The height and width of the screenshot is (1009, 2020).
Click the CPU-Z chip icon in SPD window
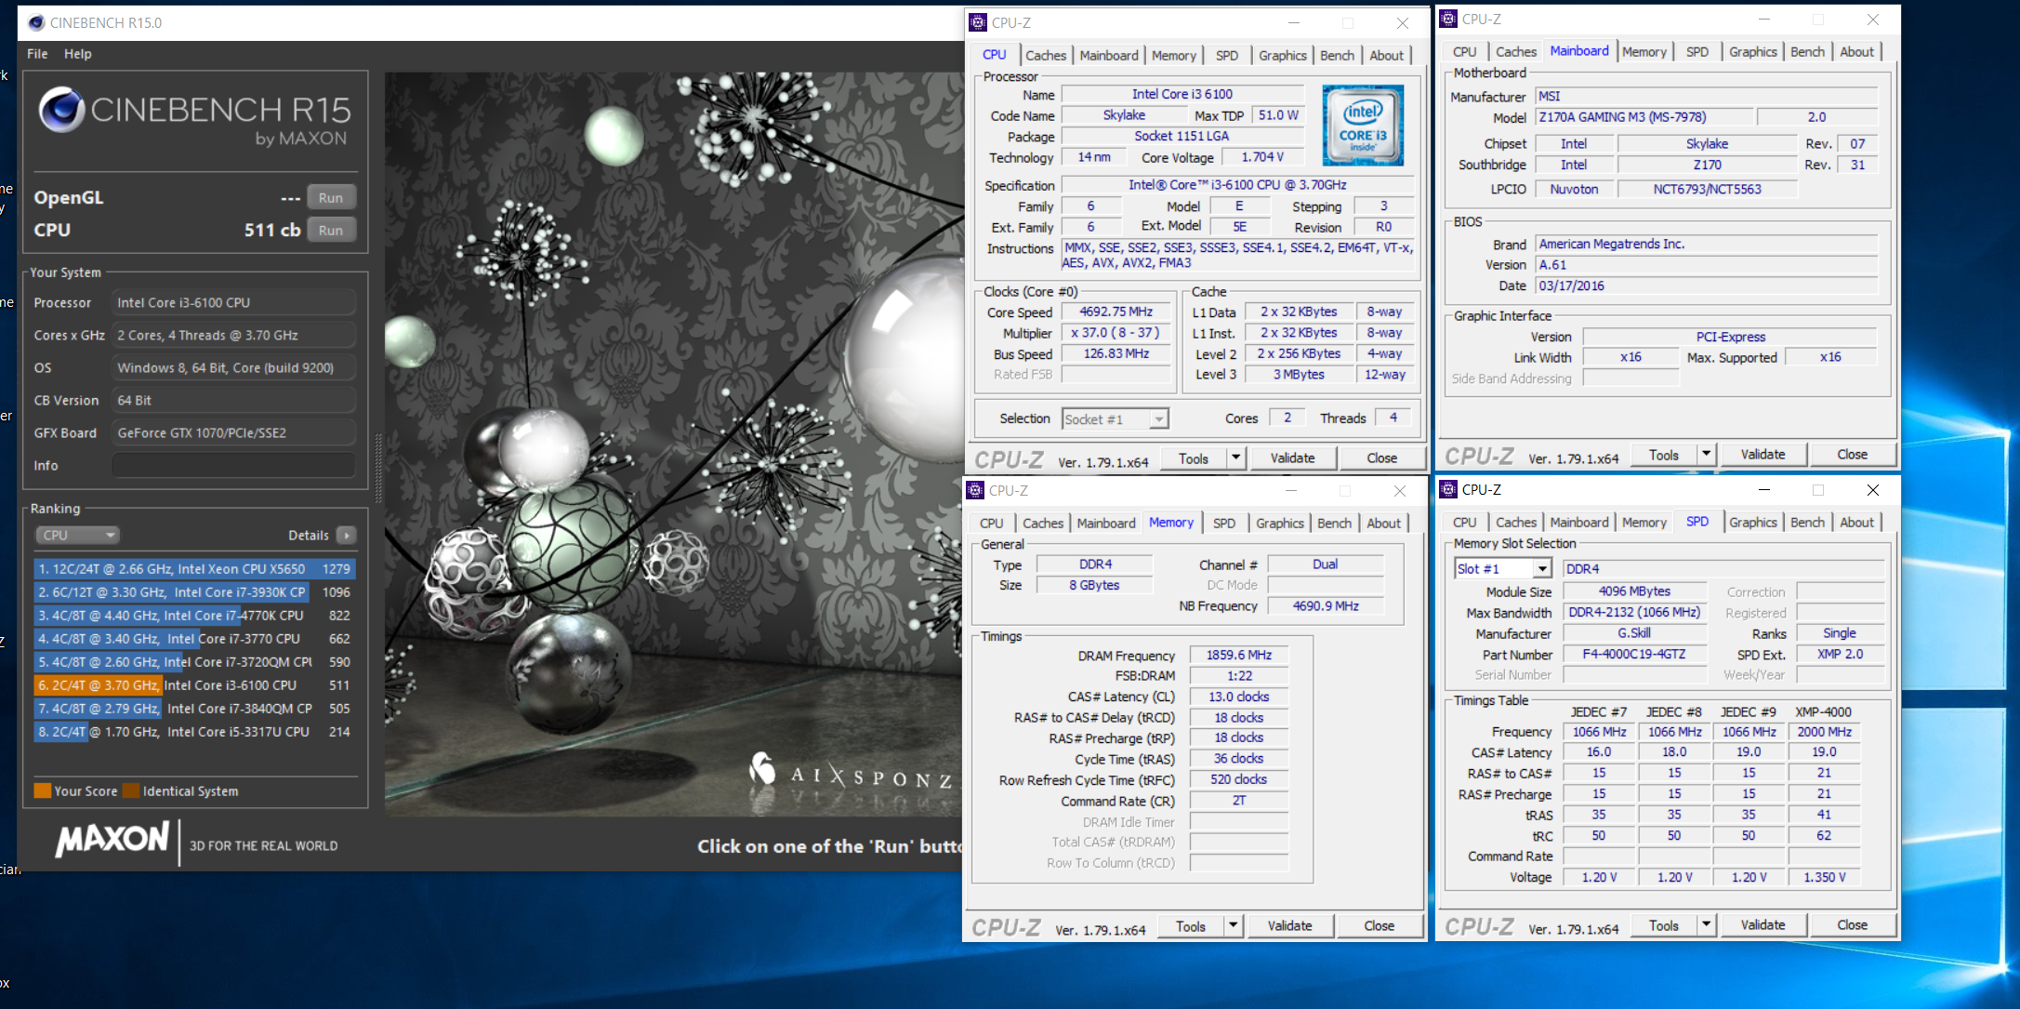click(1448, 489)
